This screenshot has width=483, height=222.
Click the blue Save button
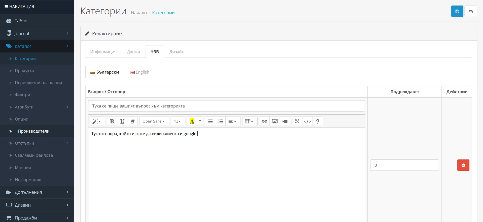click(x=457, y=11)
